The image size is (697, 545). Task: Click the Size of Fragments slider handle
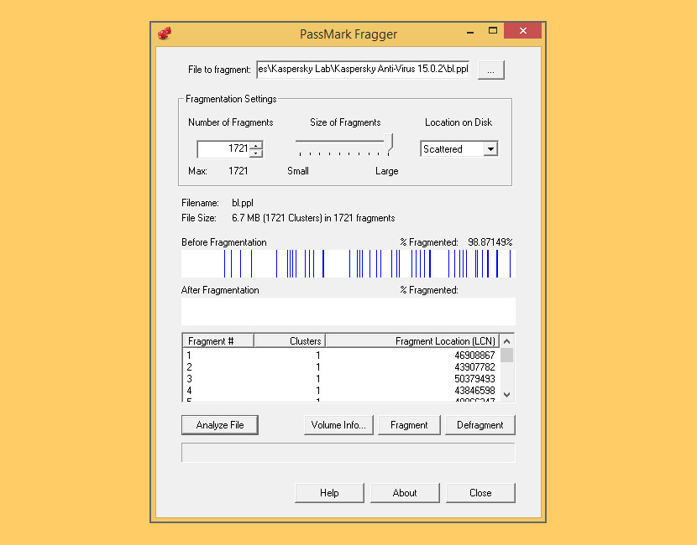pyautogui.click(x=389, y=143)
